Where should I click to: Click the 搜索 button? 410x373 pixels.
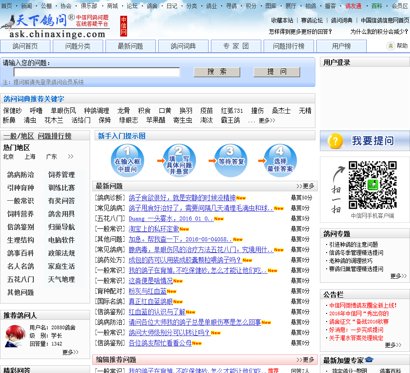217,72
